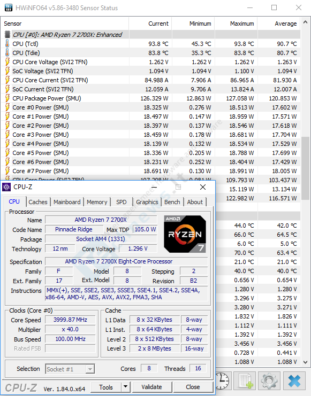Click the Core Speed value '3999.87 MHz'
311x396 pixels.
[70, 320]
